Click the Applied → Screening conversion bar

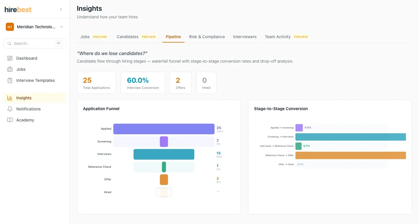(299, 128)
